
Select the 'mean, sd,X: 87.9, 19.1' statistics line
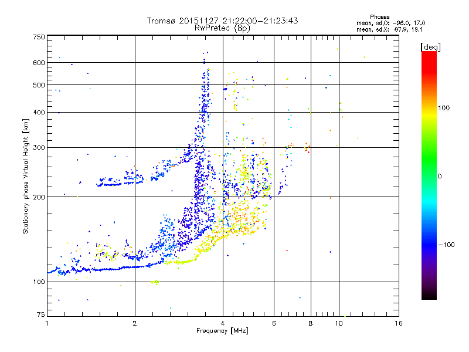(389, 30)
